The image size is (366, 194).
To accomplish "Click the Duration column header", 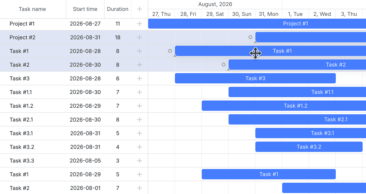I will coord(118,9).
